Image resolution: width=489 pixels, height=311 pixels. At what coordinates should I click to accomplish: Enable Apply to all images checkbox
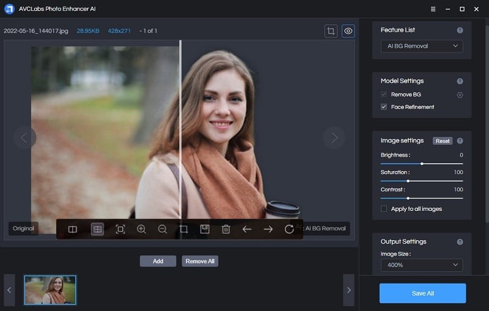point(384,209)
